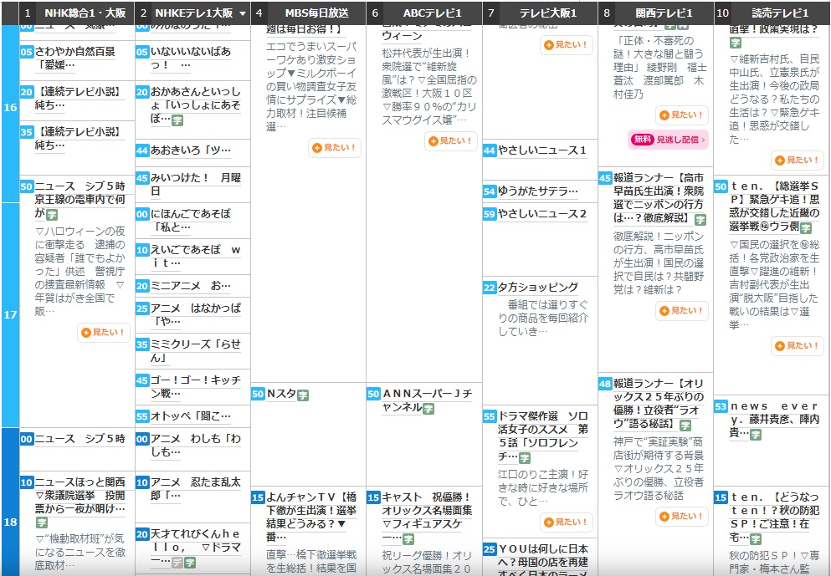Open the 無料 見逃し配信 link
This screenshot has width=831, height=576.
(668, 140)
